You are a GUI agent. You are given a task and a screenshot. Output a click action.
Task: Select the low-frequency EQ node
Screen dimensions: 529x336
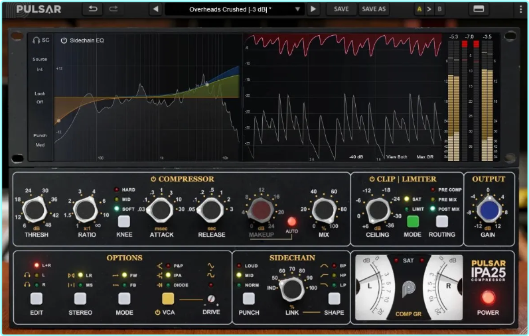pos(58,121)
